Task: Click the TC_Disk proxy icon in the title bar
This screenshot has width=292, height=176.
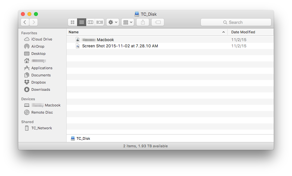Action: (x=137, y=14)
